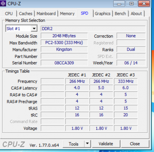
Task: Click the Tools button
Action: point(74,144)
